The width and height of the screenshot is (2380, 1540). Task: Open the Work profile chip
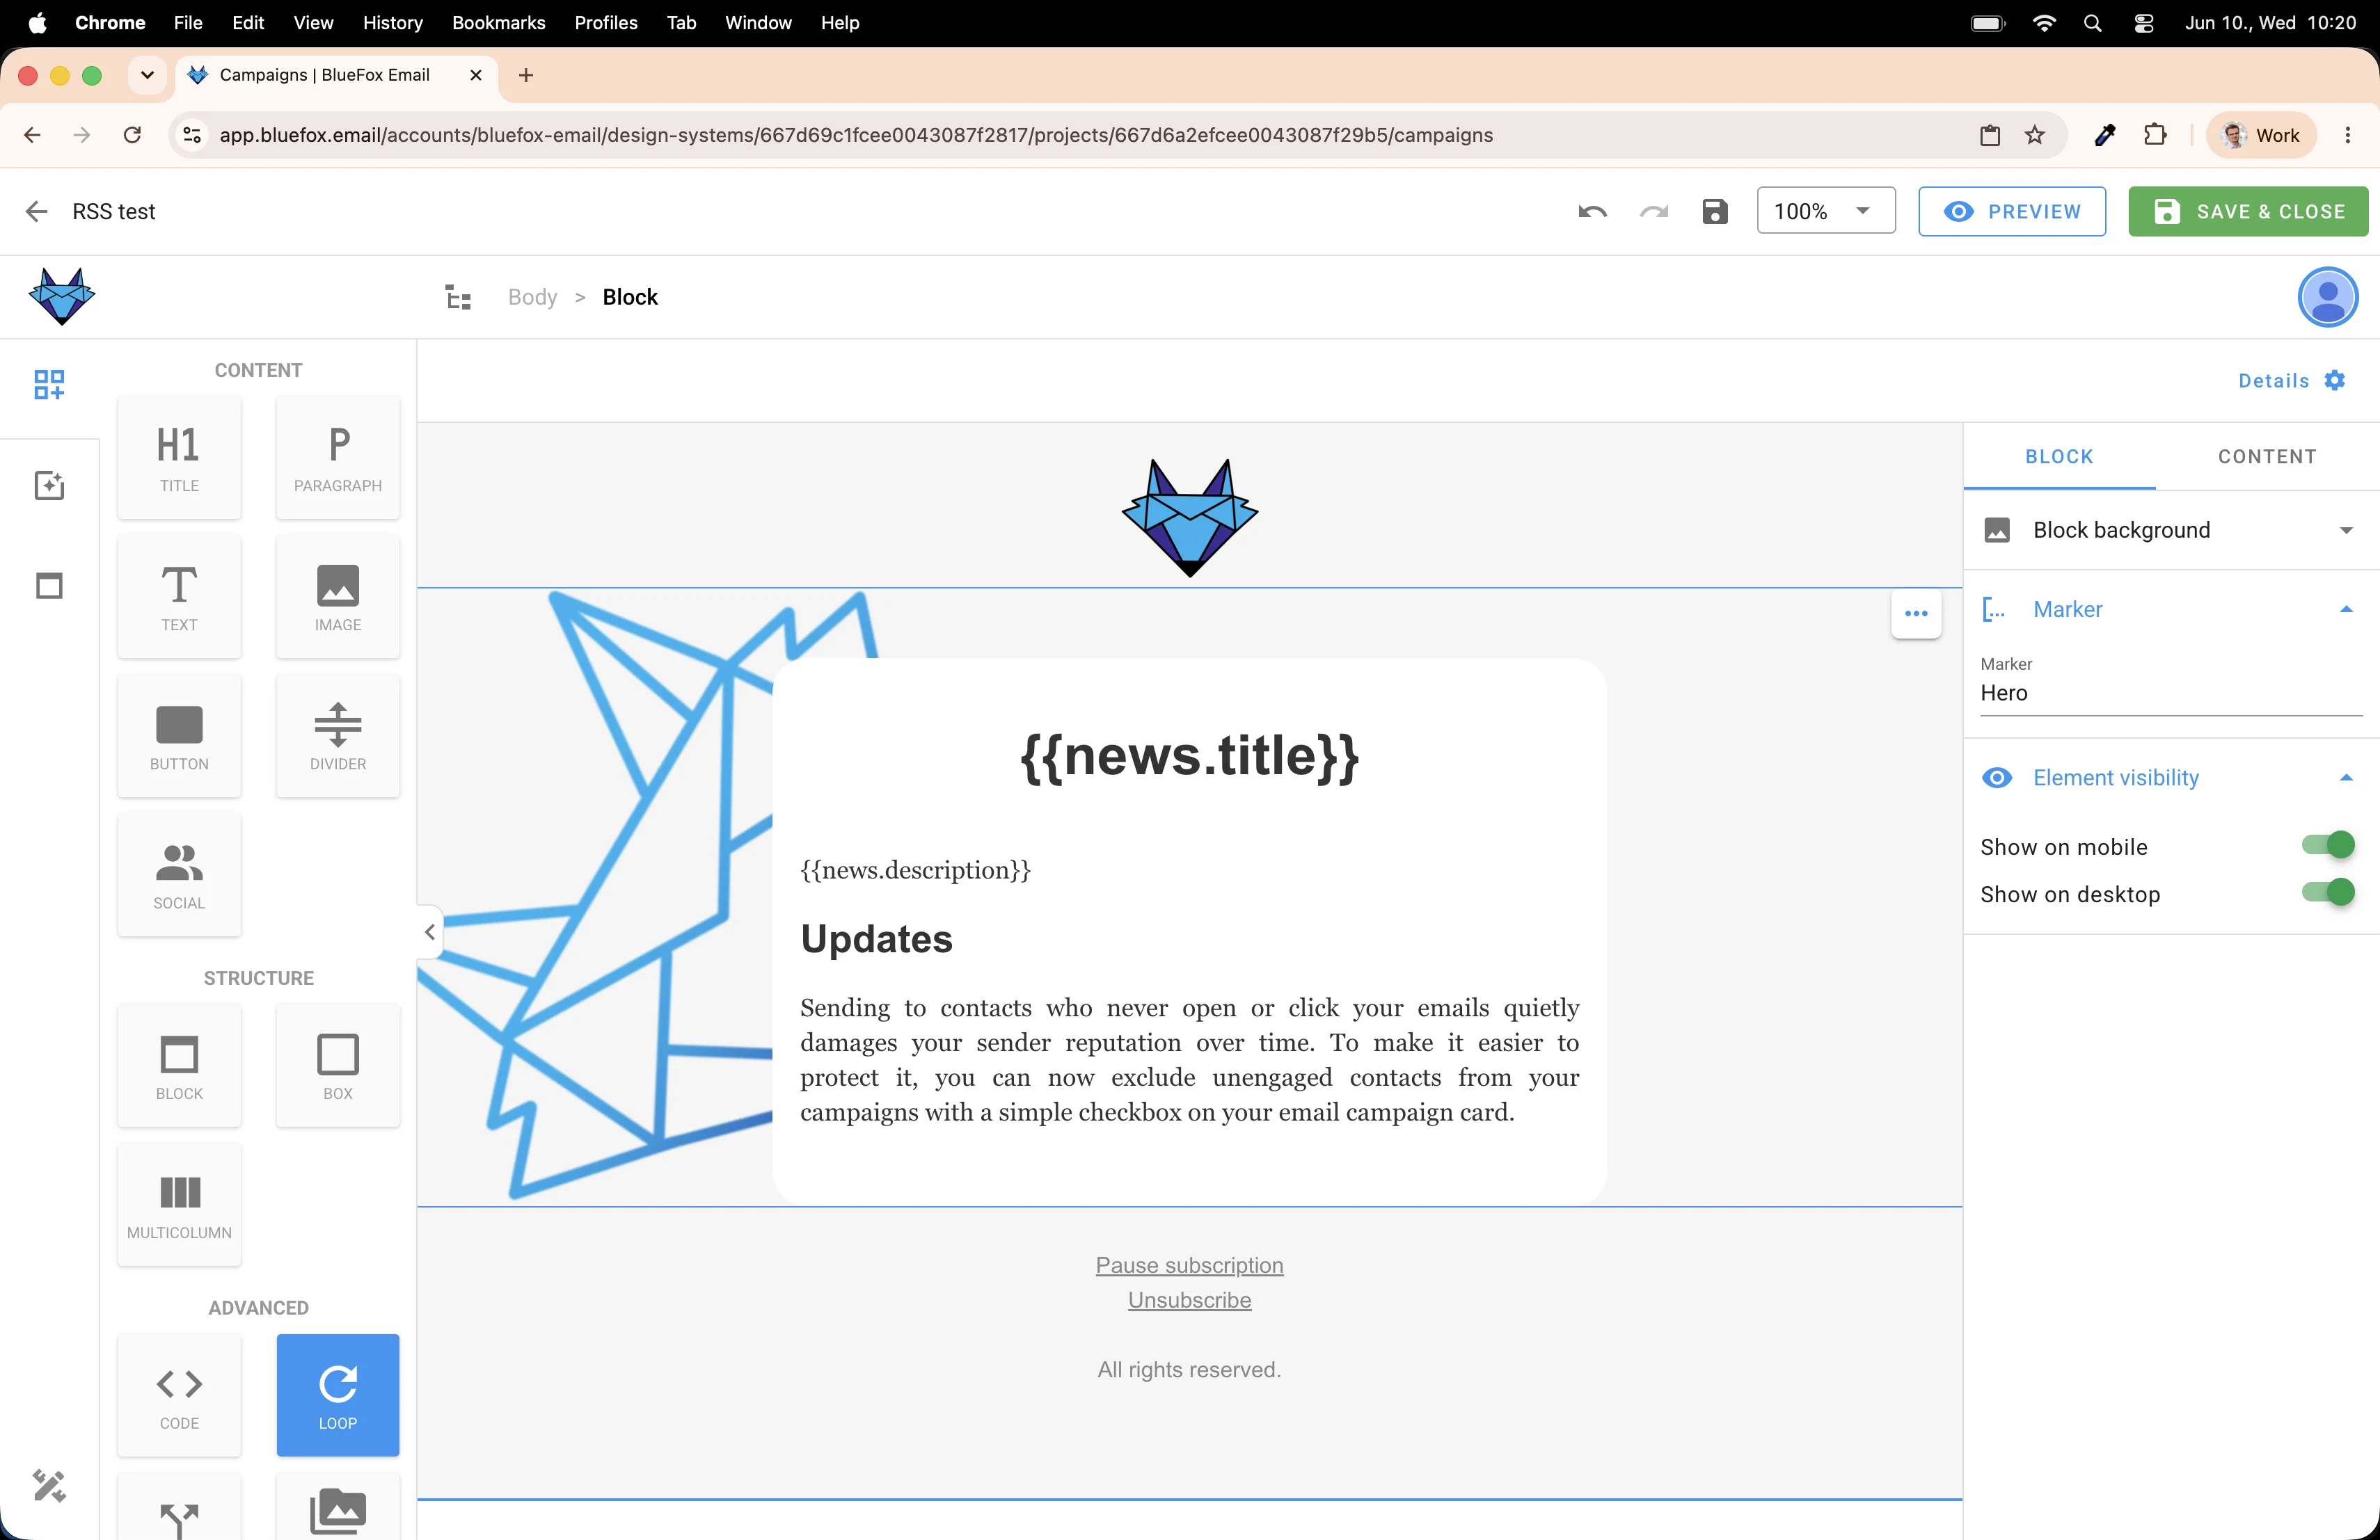(2262, 135)
